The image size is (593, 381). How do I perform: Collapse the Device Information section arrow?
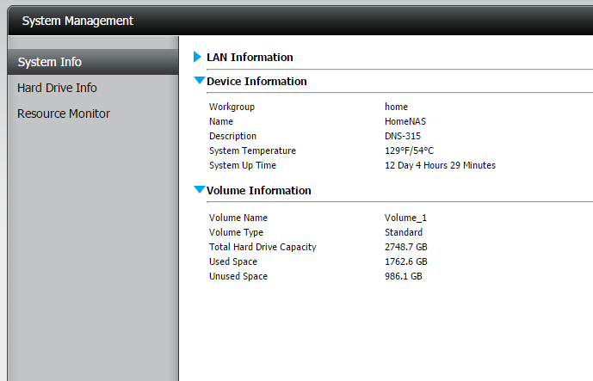coord(200,81)
